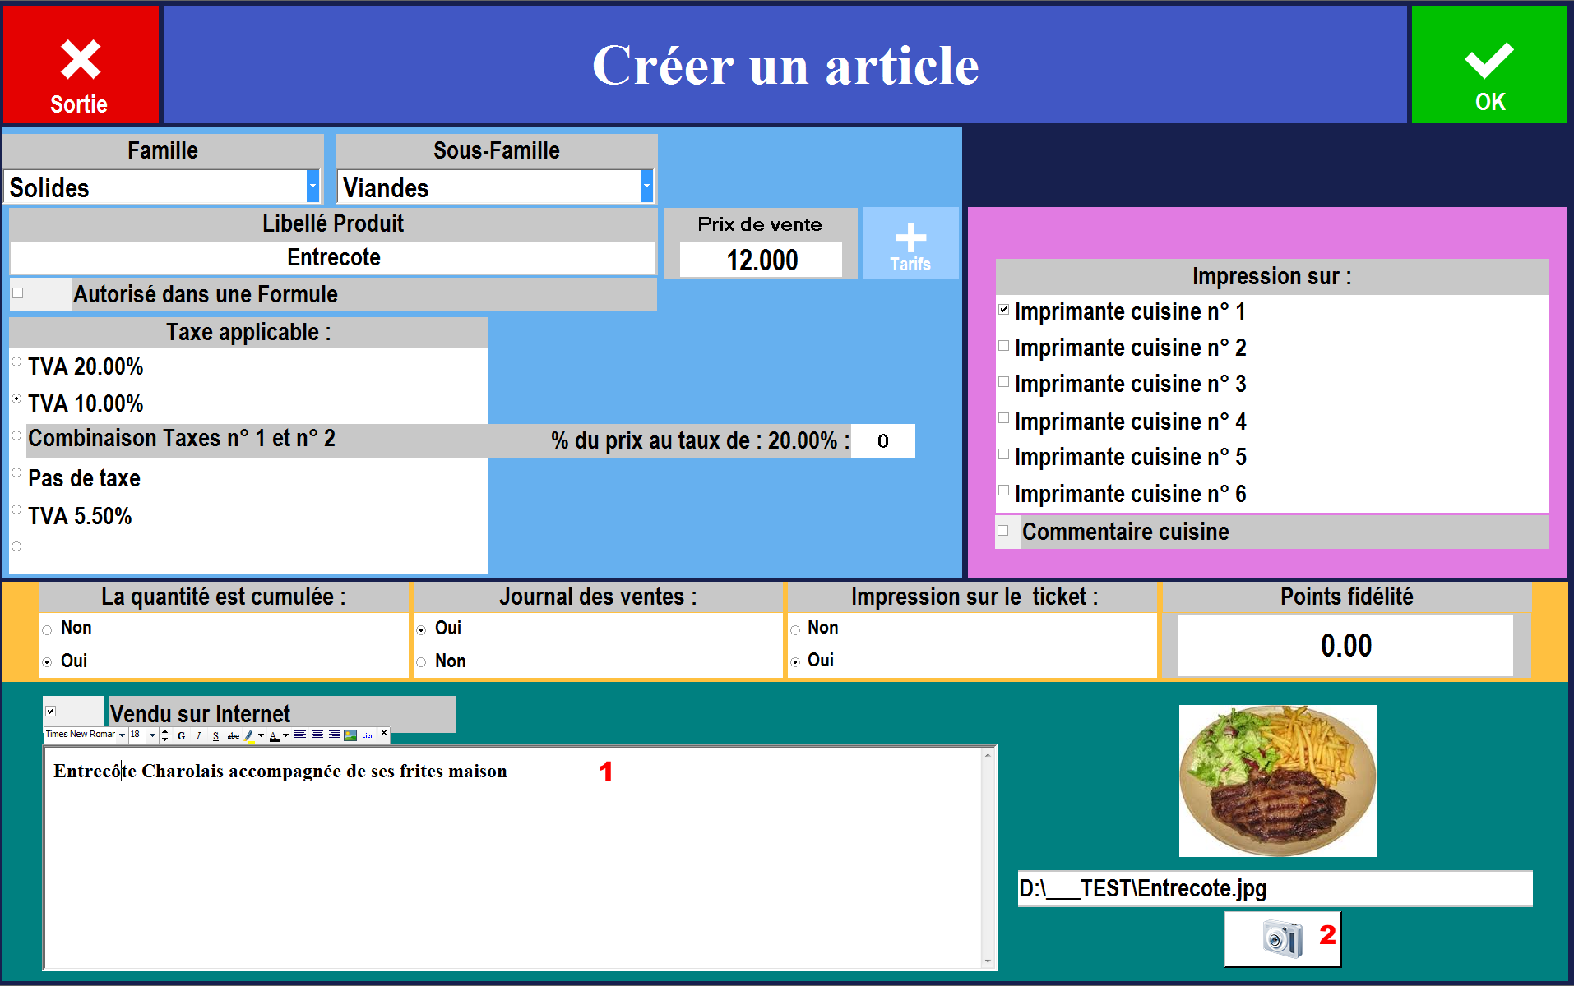Click the Prix de vente field 12.000
Viewport: 1574px width, 986px height.
(x=762, y=260)
